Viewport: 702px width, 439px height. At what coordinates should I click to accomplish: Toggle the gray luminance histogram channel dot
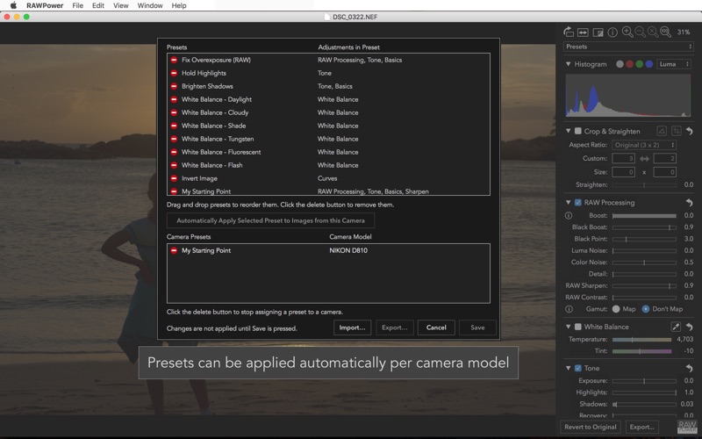(x=620, y=64)
